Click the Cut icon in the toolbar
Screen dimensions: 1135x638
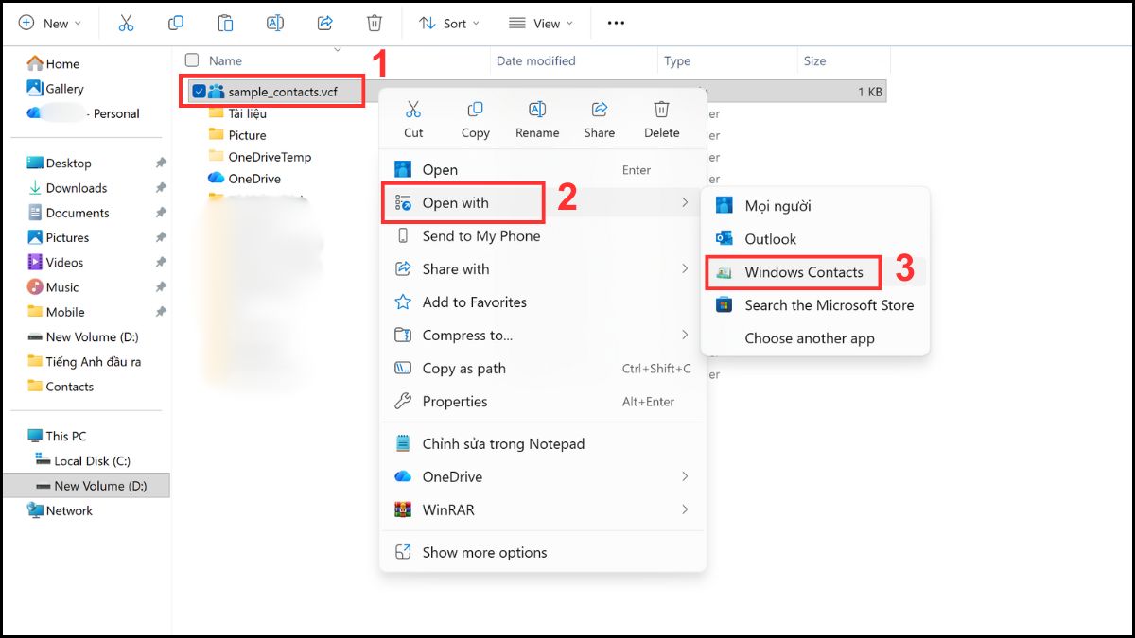coord(126,23)
